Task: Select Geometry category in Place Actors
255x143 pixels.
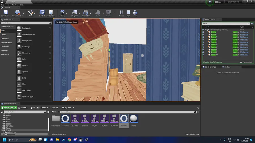Action: (x=5, y=47)
